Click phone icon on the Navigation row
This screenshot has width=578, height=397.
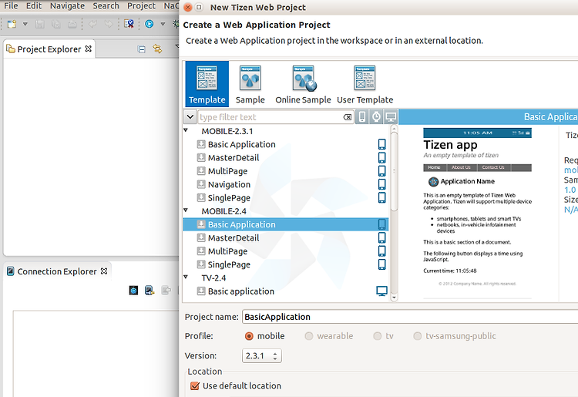click(x=382, y=184)
